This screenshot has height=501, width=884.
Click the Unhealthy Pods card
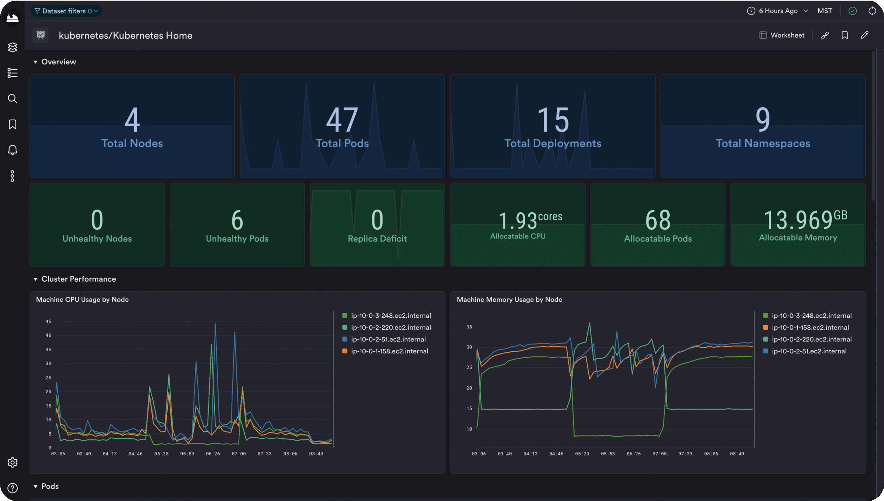(237, 225)
